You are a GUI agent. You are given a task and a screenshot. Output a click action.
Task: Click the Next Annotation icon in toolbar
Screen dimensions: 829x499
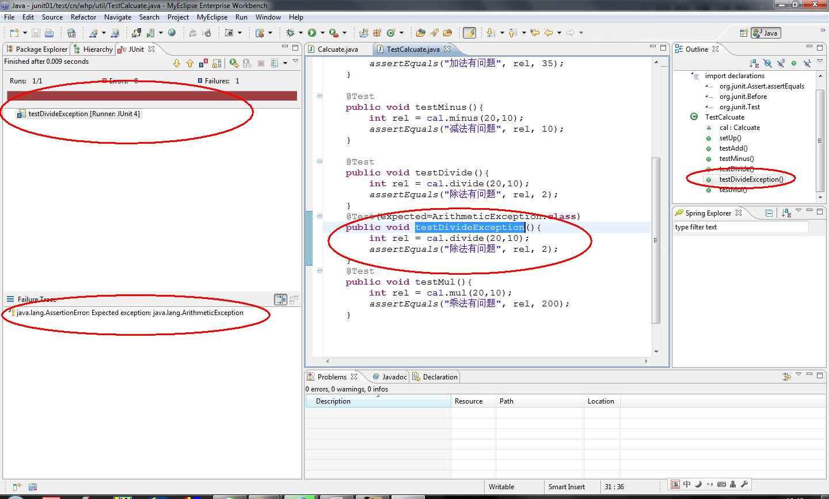click(x=490, y=33)
